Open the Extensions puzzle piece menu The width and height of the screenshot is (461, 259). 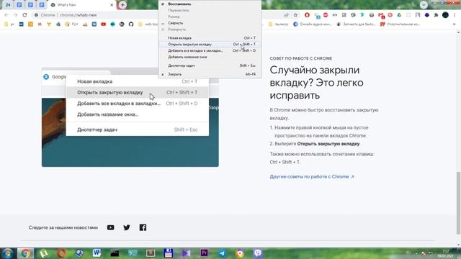[436, 15]
